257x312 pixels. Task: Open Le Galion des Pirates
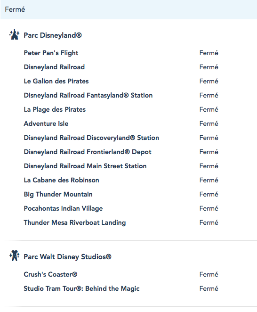[x=56, y=81]
